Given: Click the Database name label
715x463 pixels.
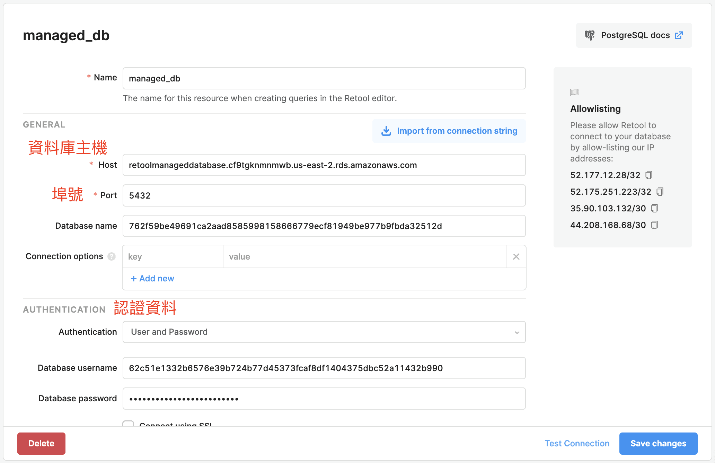Looking at the screenshot, I should coord(86,226).
